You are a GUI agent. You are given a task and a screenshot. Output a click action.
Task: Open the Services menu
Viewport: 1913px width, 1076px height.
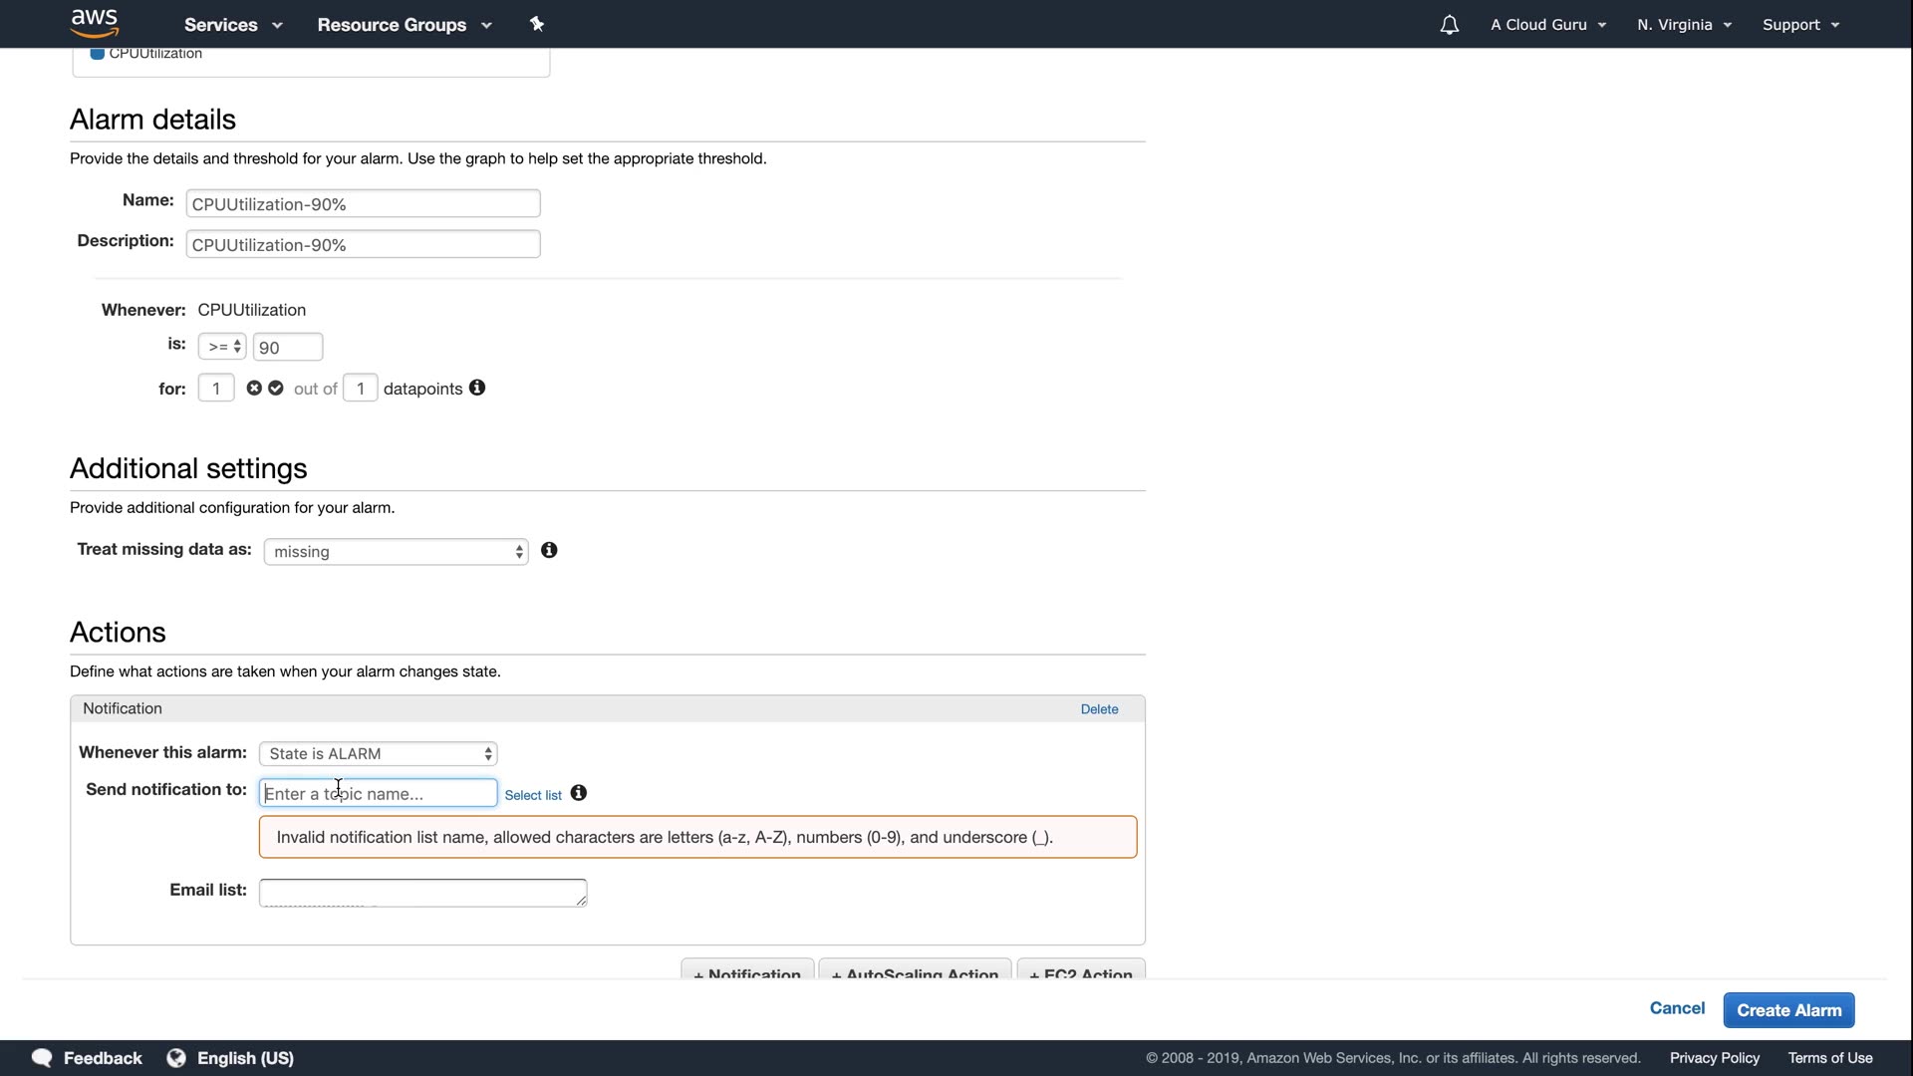tap(233, 25)
